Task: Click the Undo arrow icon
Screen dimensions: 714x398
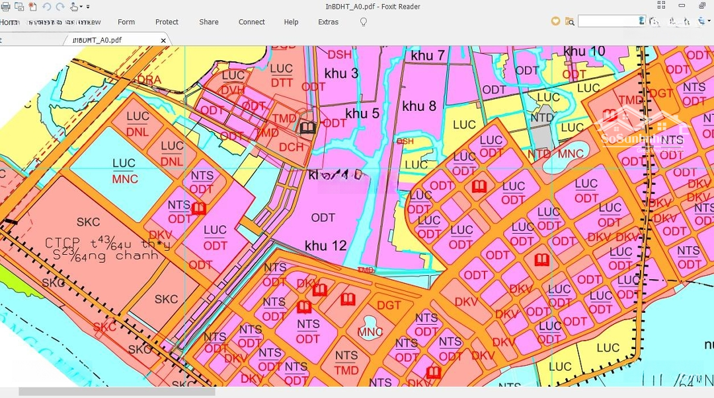Action: (47, 7)
